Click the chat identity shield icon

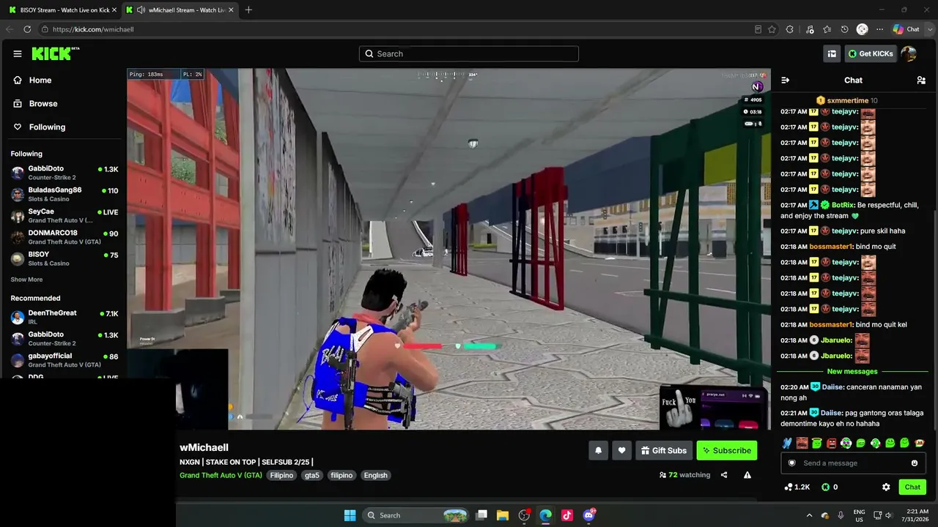[x=791, y=463]
